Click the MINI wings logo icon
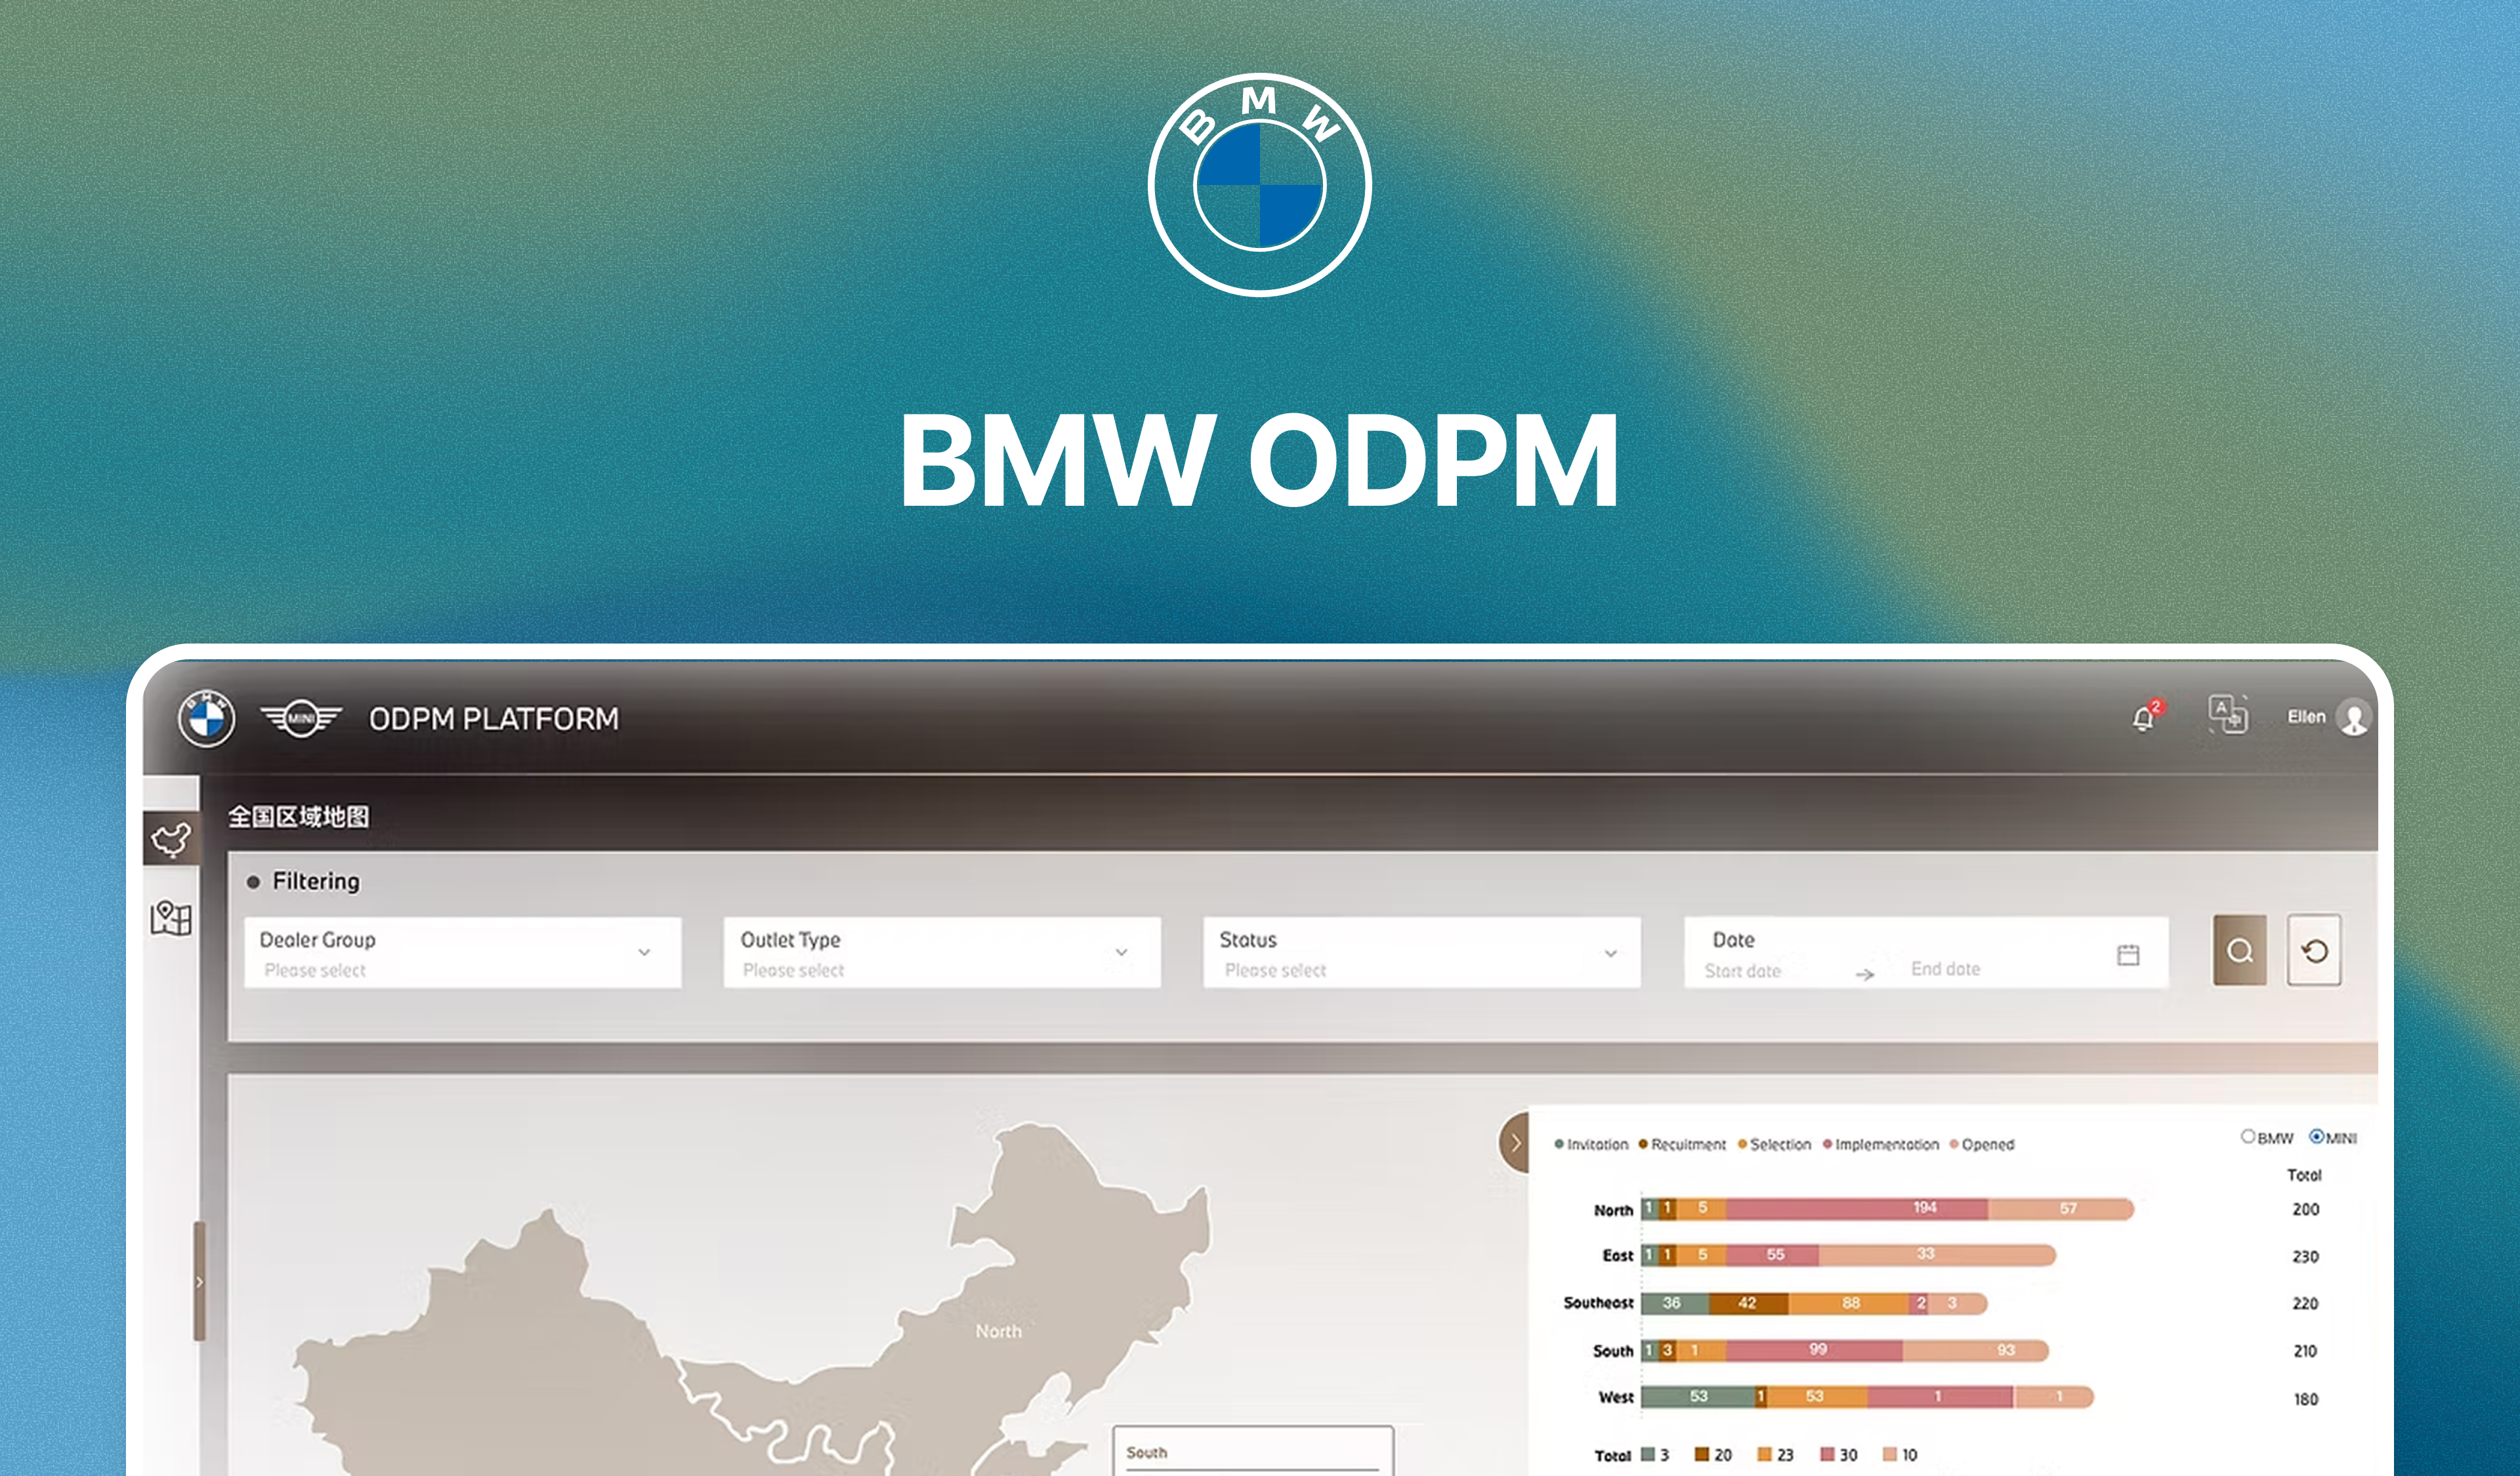This screenshot has width=2520, height=1476. (x=301, y=718)
